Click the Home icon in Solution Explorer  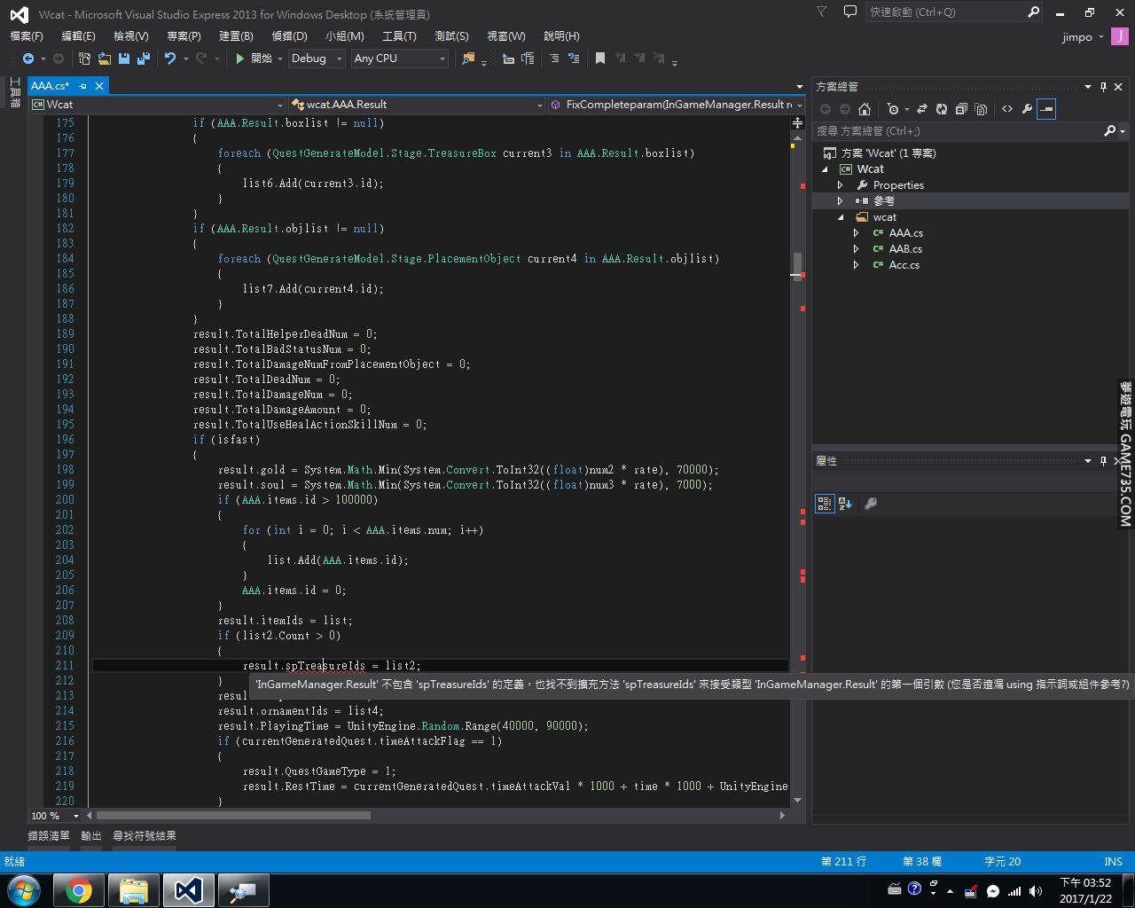[865, 109]
